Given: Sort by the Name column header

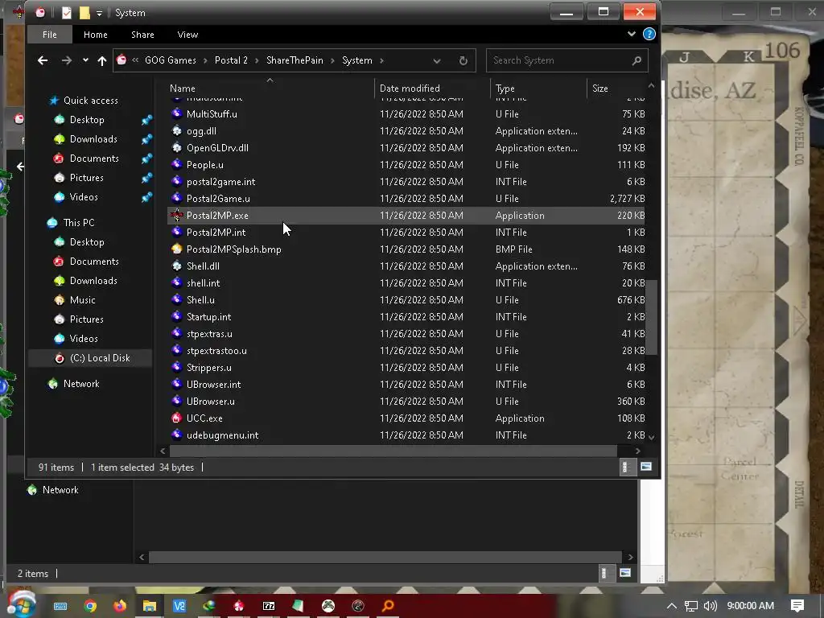Looking at the screenshot, I should tap(183, 89).
